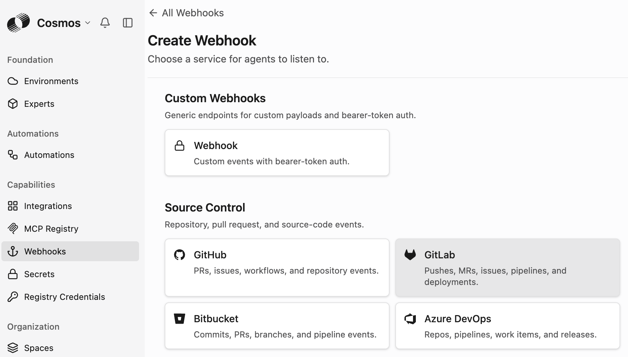
Task: Click the Bitbucket logo icon
Action: click(180, 319)
